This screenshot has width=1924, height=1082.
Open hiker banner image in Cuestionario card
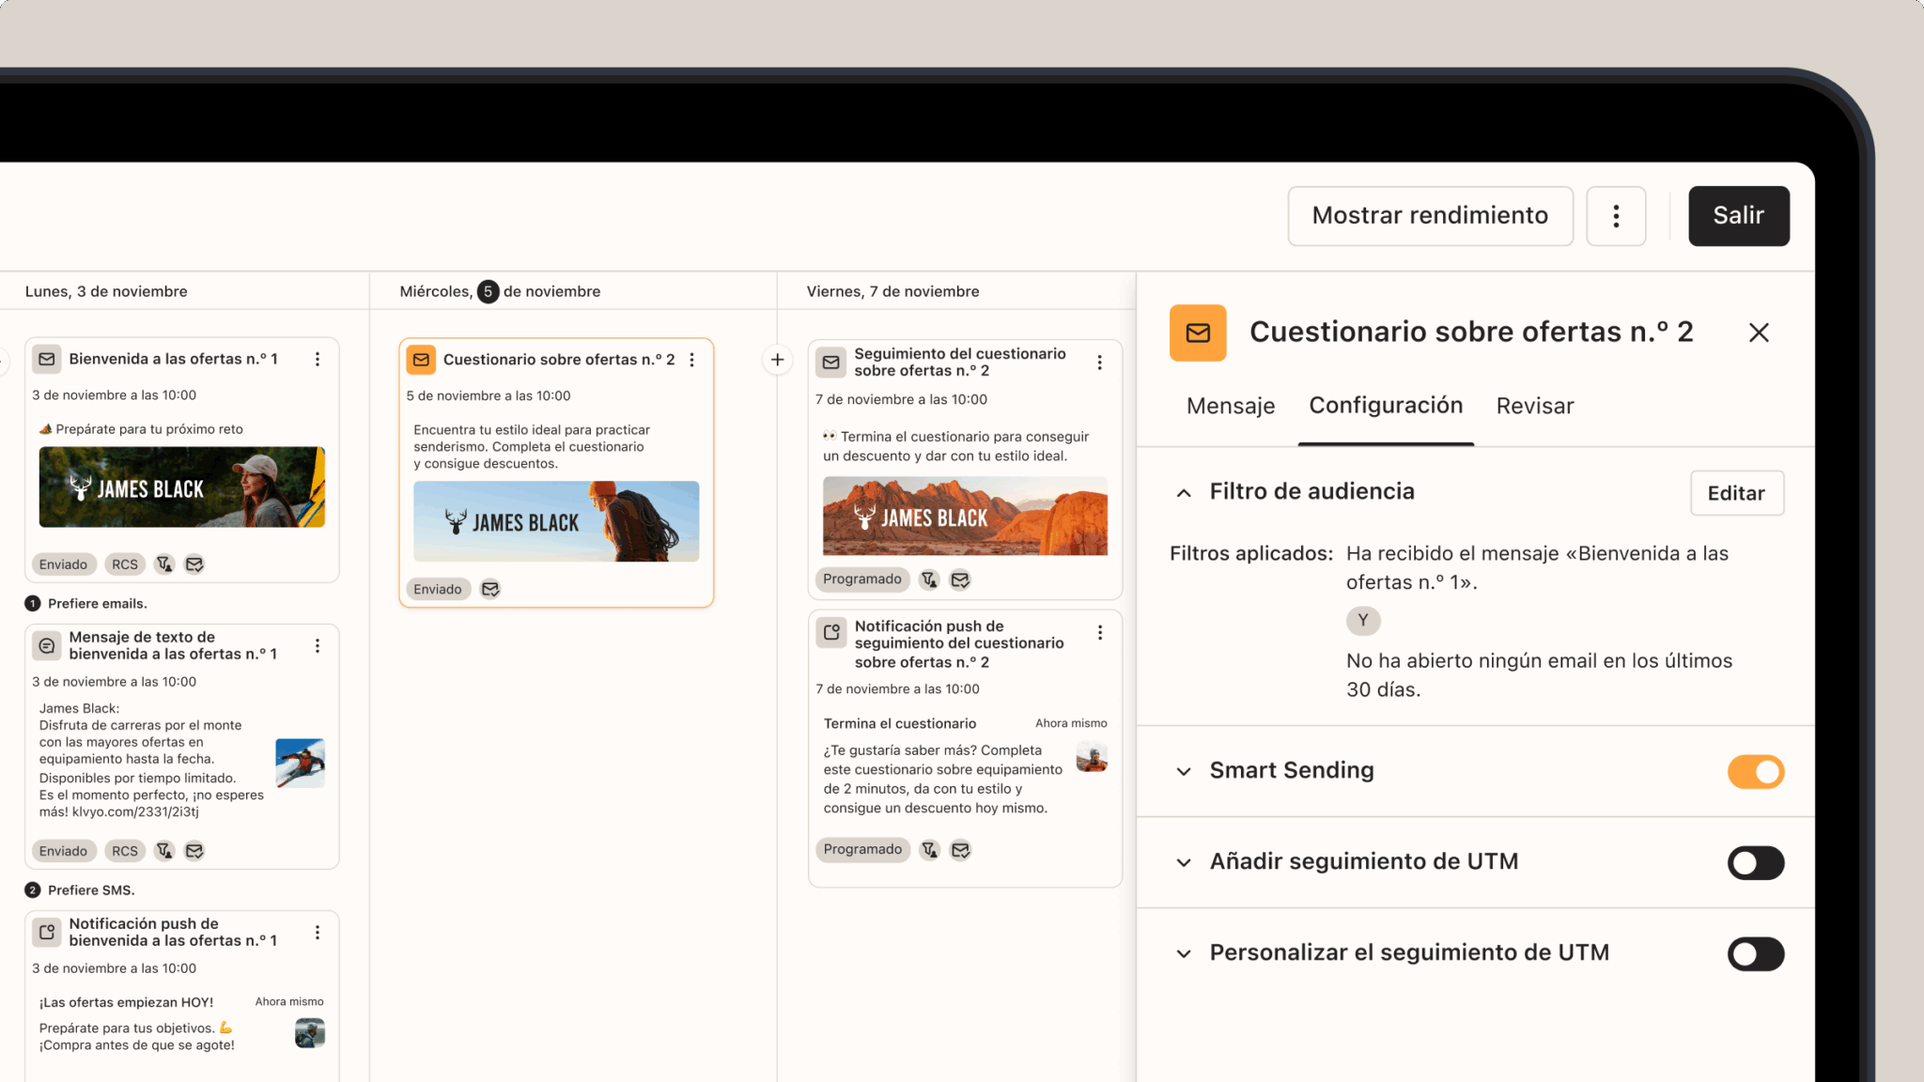(x=556, y=521)
